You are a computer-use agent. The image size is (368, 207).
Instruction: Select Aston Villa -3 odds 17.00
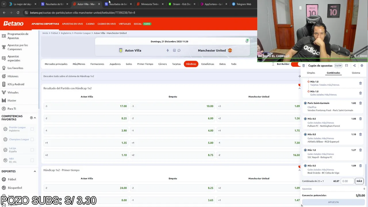point(86,106)
